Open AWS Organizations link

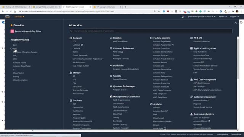(121, 100)
